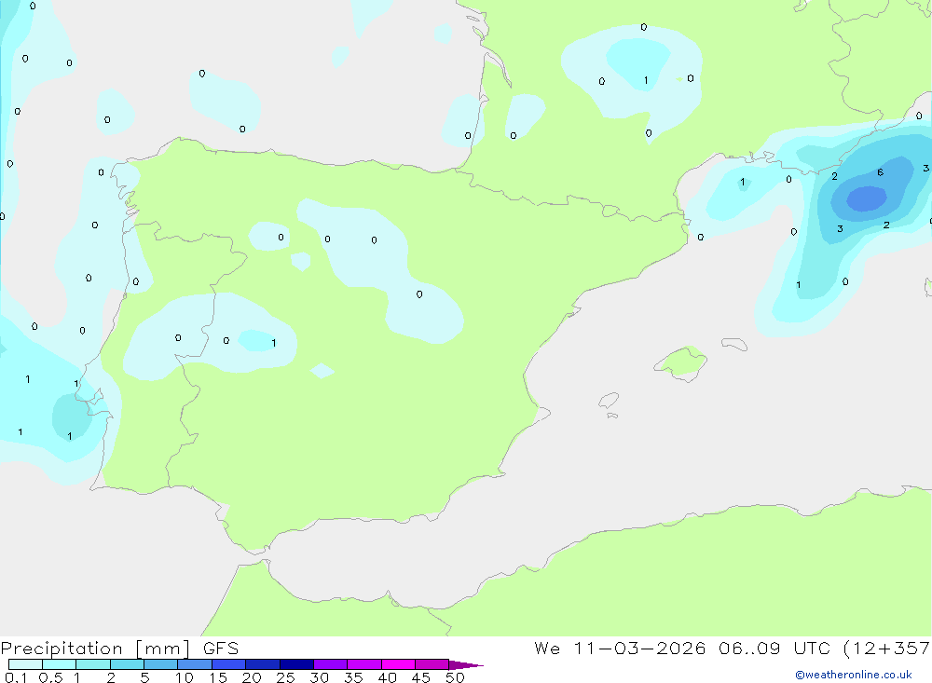Click the legend value label '40'
Screen dimensions: 932x683
pos(387,677)
